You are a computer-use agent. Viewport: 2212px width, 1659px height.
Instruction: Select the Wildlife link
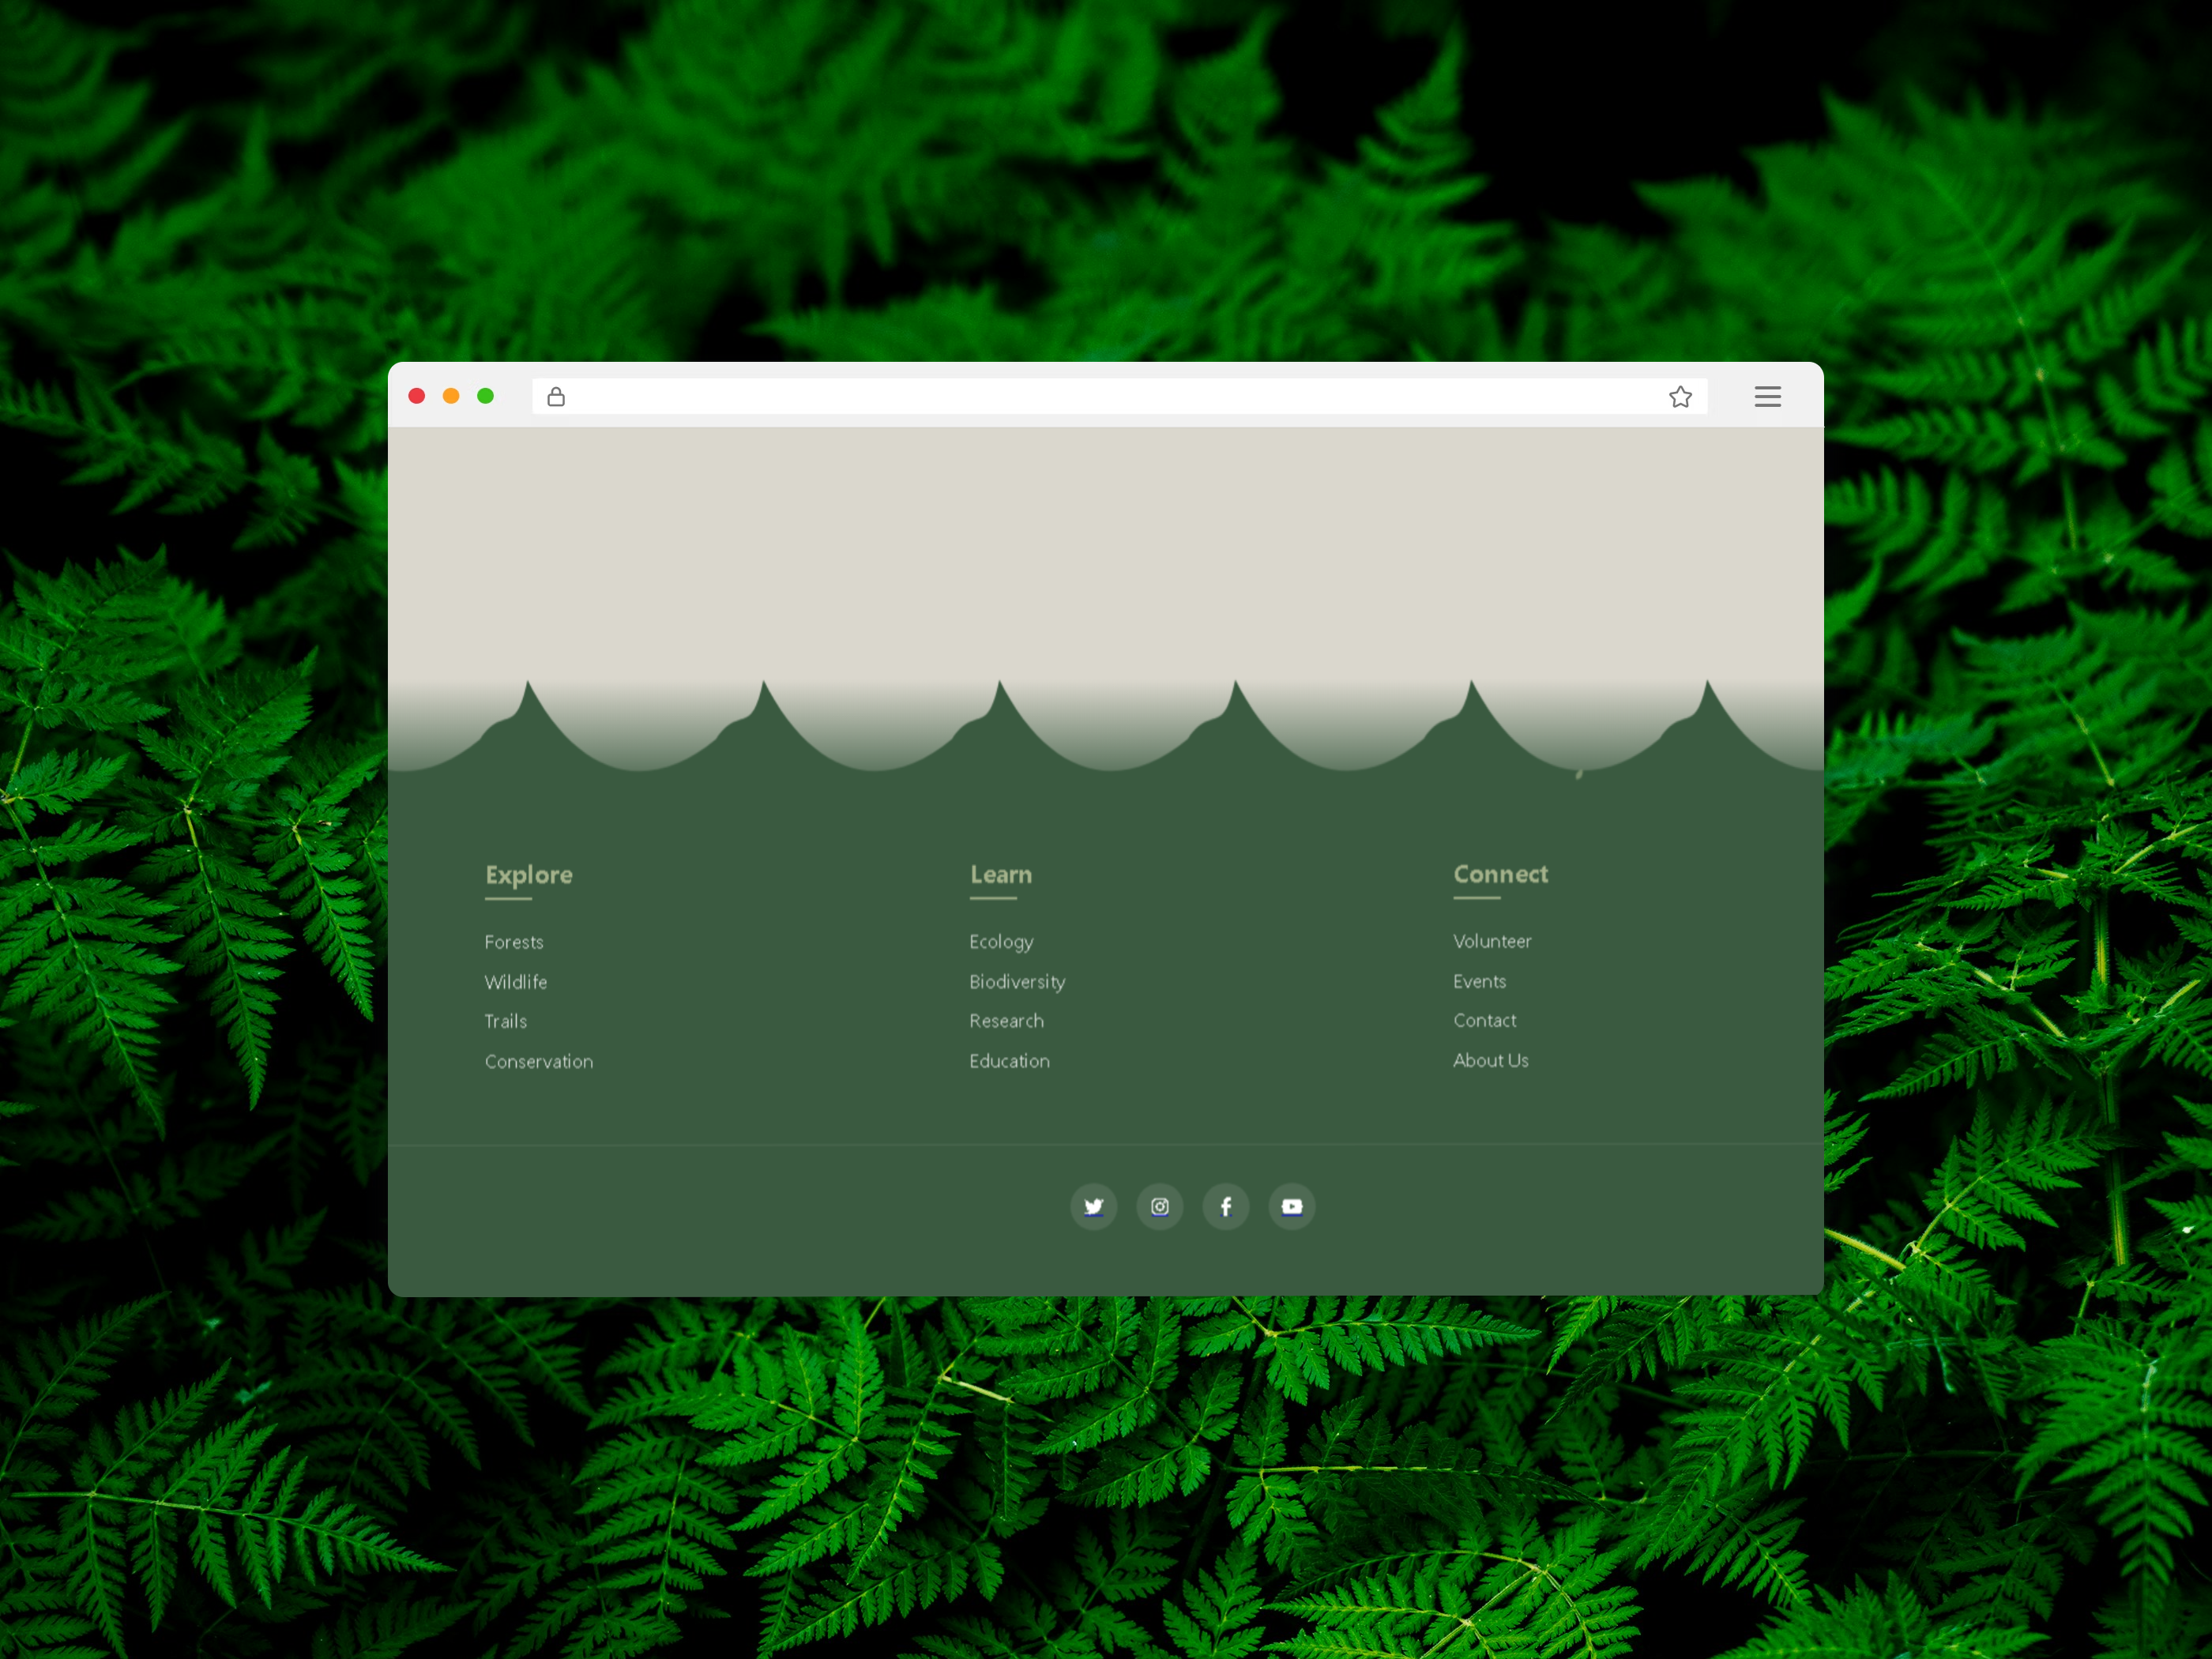pyautogui.click(x=515, y=981)
